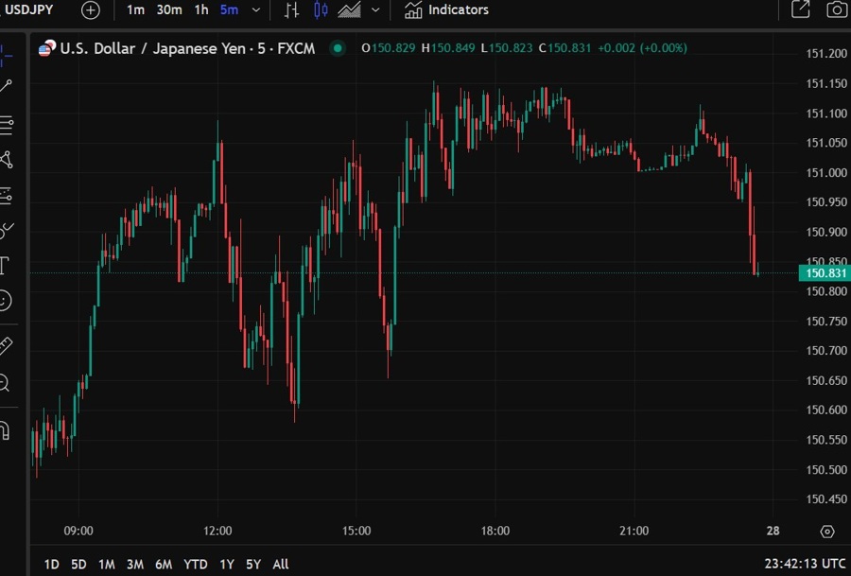Click the low value L150.823 in legend
Viewport: 851px width, 576px height.
tap(507, 48)
